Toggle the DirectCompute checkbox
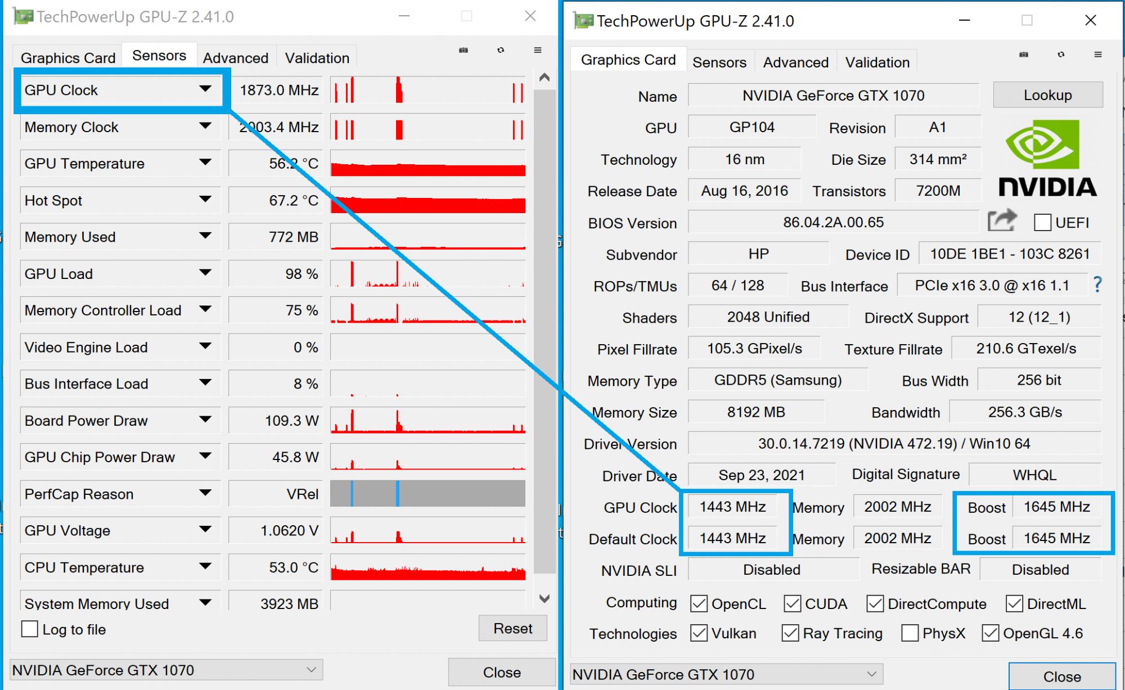 [x=875, y=603]
